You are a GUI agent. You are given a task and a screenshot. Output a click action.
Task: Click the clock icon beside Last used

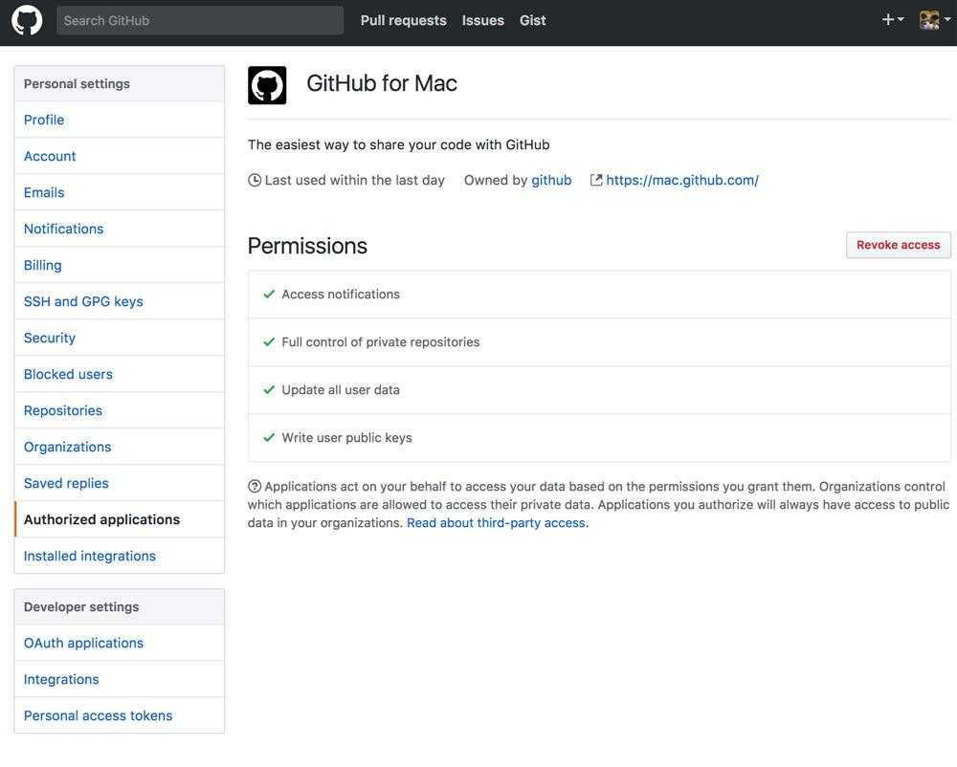pyautogui.click(x=255, y=180)
